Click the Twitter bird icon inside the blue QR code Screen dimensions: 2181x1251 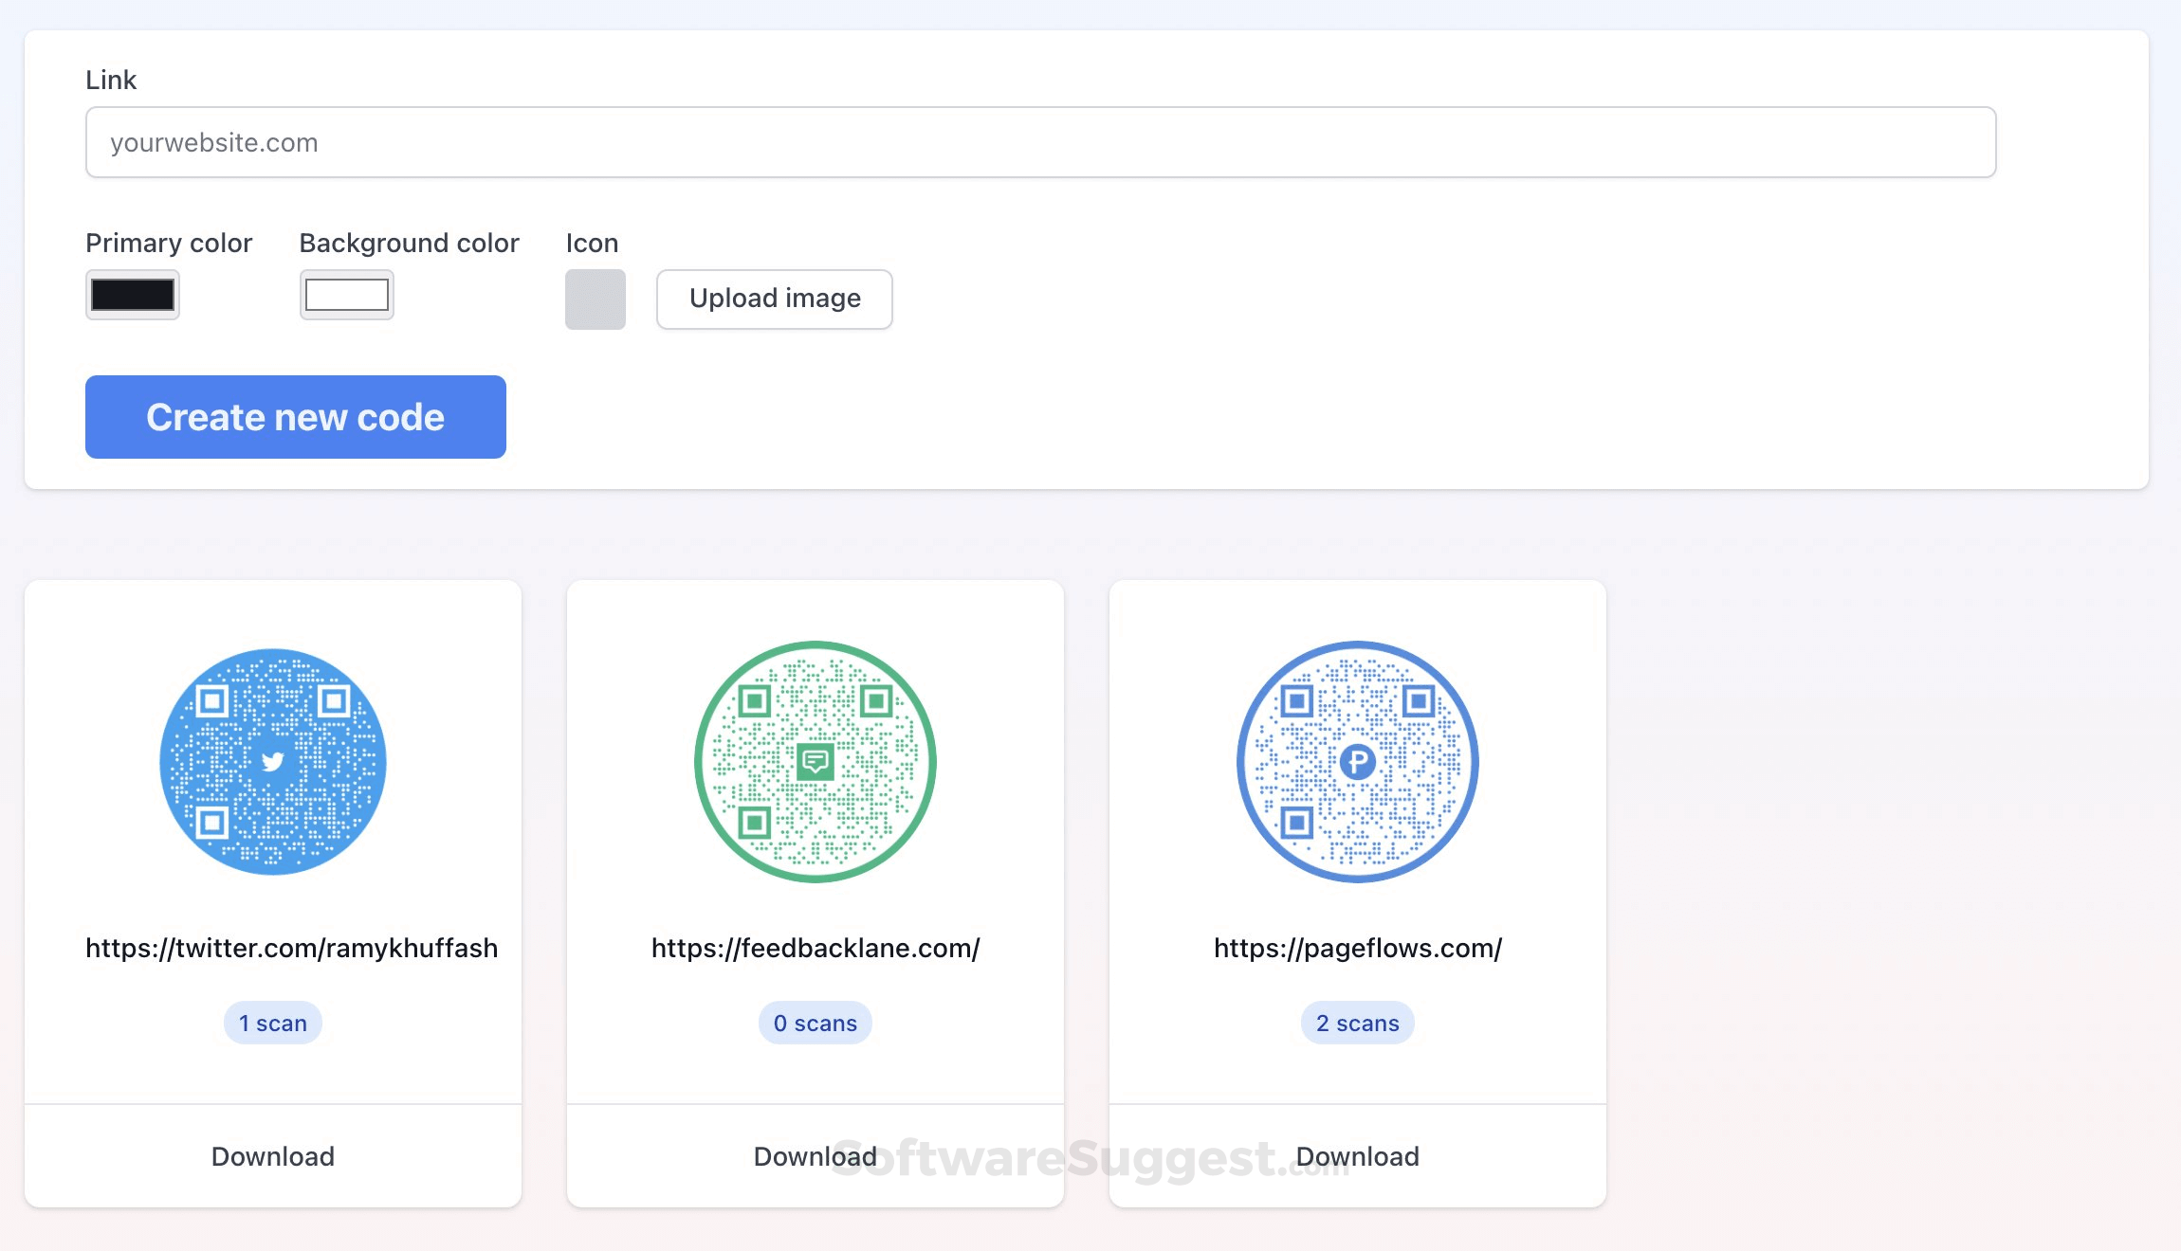pos(273,760)
